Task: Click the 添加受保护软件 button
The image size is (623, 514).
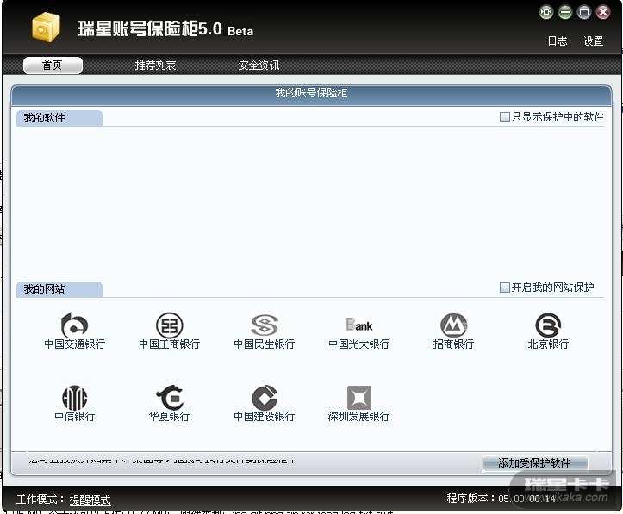Action: coord(535,463)
